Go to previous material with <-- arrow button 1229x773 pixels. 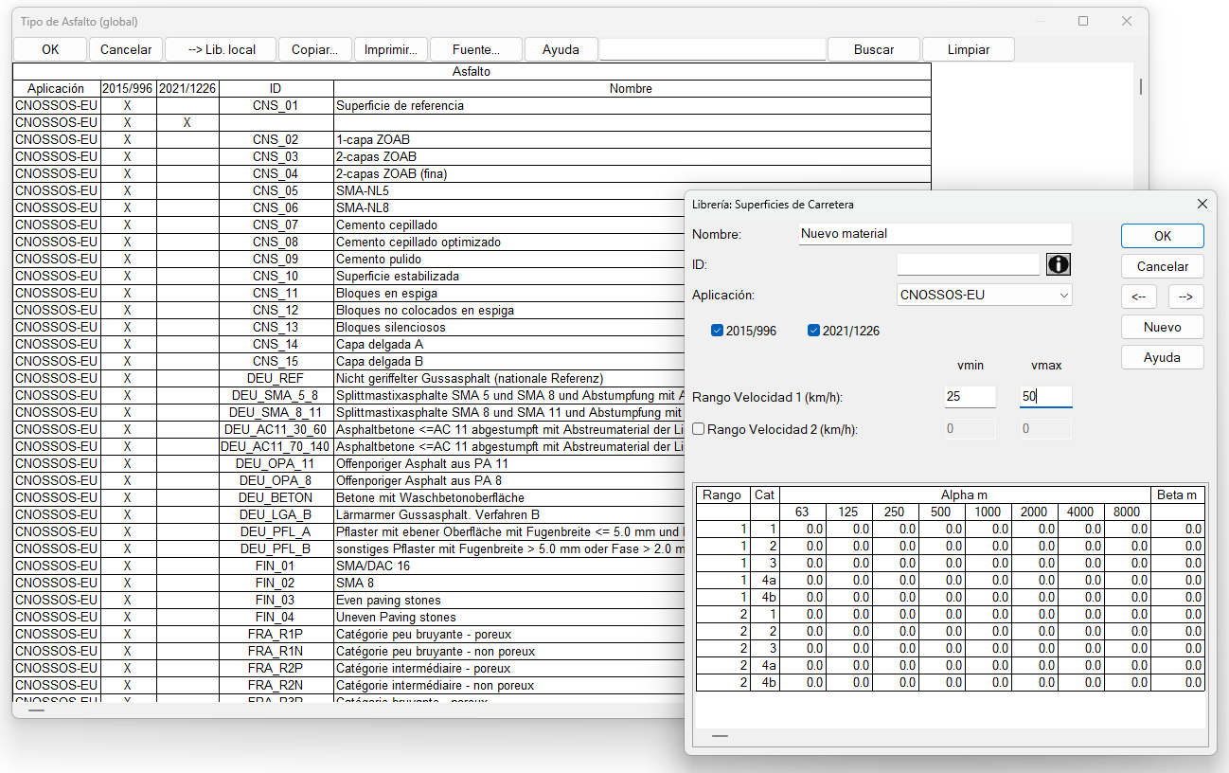[1138, 297]
